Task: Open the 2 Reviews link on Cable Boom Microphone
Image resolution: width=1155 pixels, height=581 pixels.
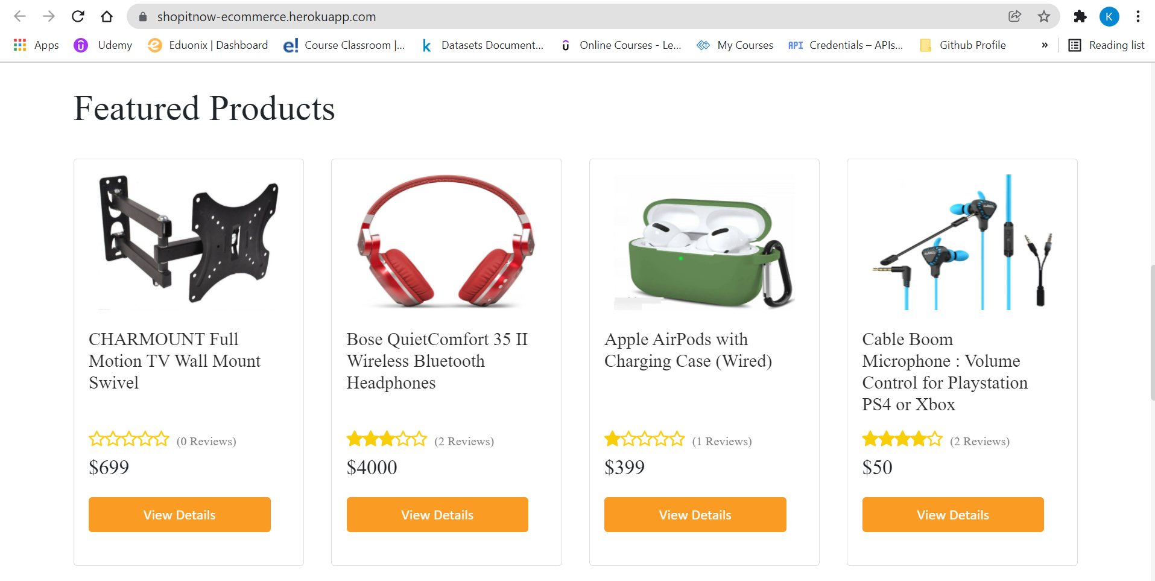Action: (x=980, y=441)
